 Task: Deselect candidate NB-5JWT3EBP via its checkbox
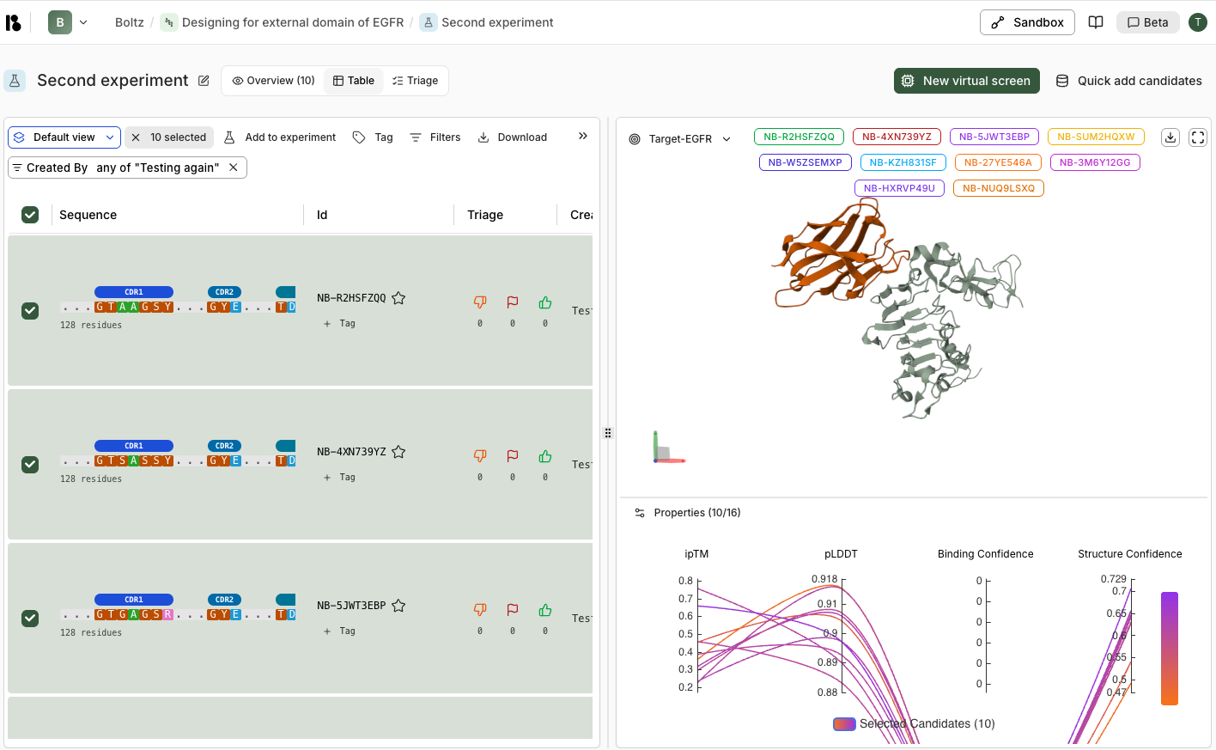(30, 618)
